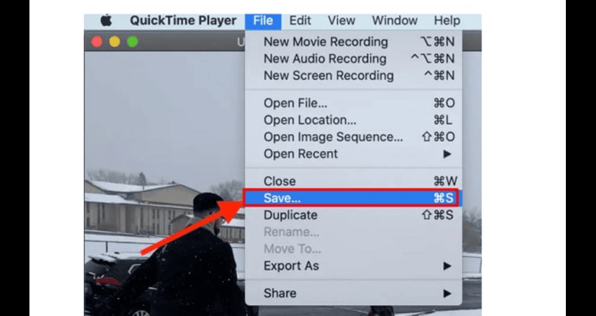Open the Window menu
The height and width of the screenshot is (316, 596).
[395, 20]
